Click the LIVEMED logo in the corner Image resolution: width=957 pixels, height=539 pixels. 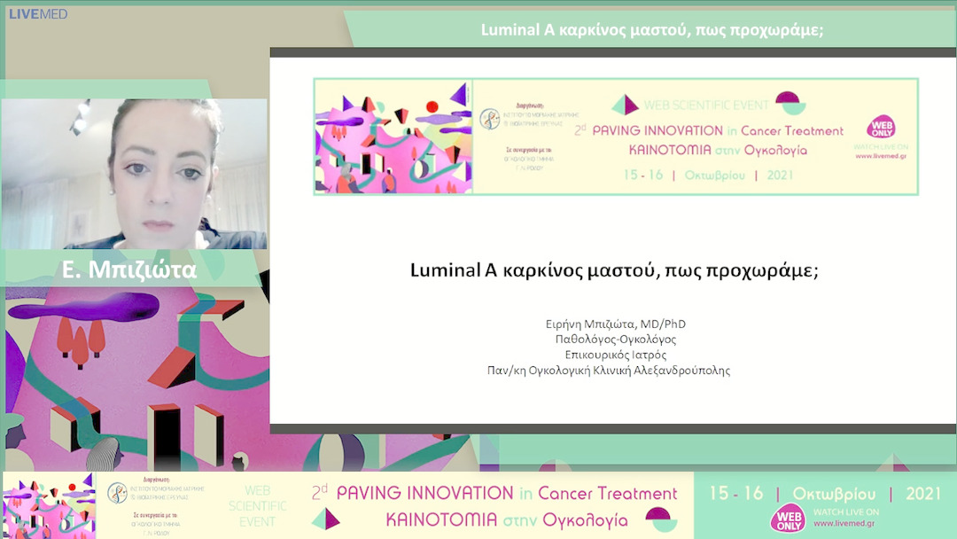[38, 14]
